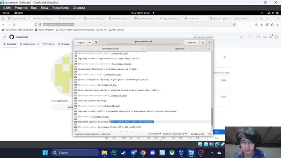Select the *presentation.md tab
This screenshot has width=281, height=158.
pyautogui.click(x=110, y=49)
